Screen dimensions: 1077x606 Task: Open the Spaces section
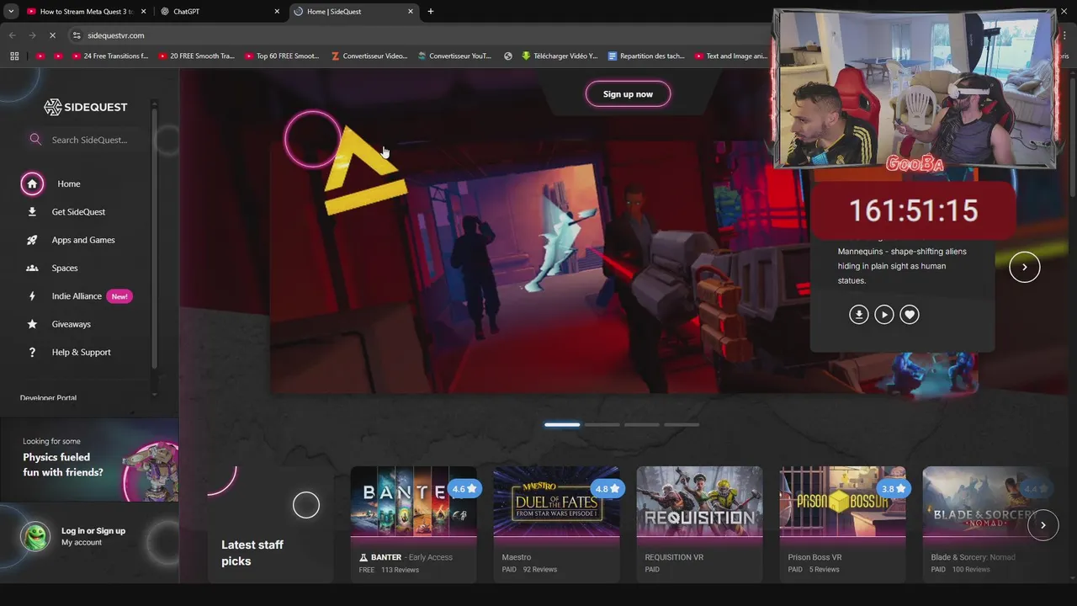(65, 268)
